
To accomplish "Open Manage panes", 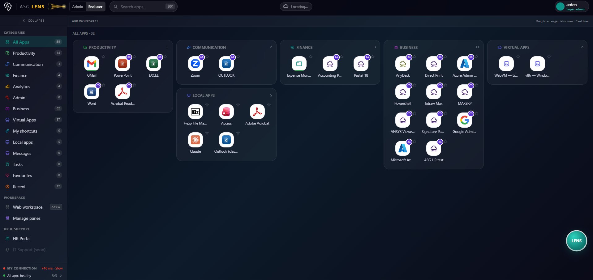I will 33,218.
